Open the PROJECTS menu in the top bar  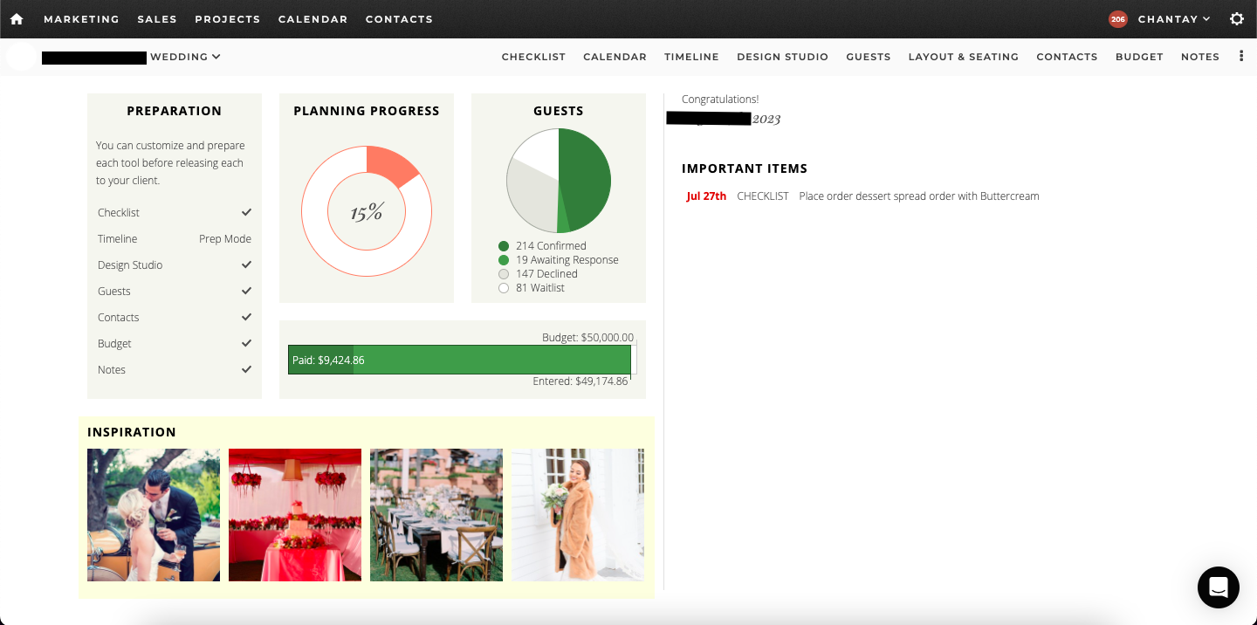227,18
